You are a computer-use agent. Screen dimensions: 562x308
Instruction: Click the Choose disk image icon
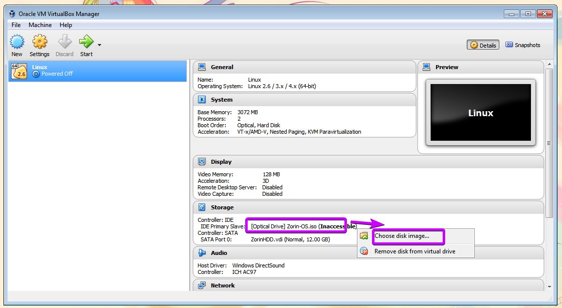point(364,236)
